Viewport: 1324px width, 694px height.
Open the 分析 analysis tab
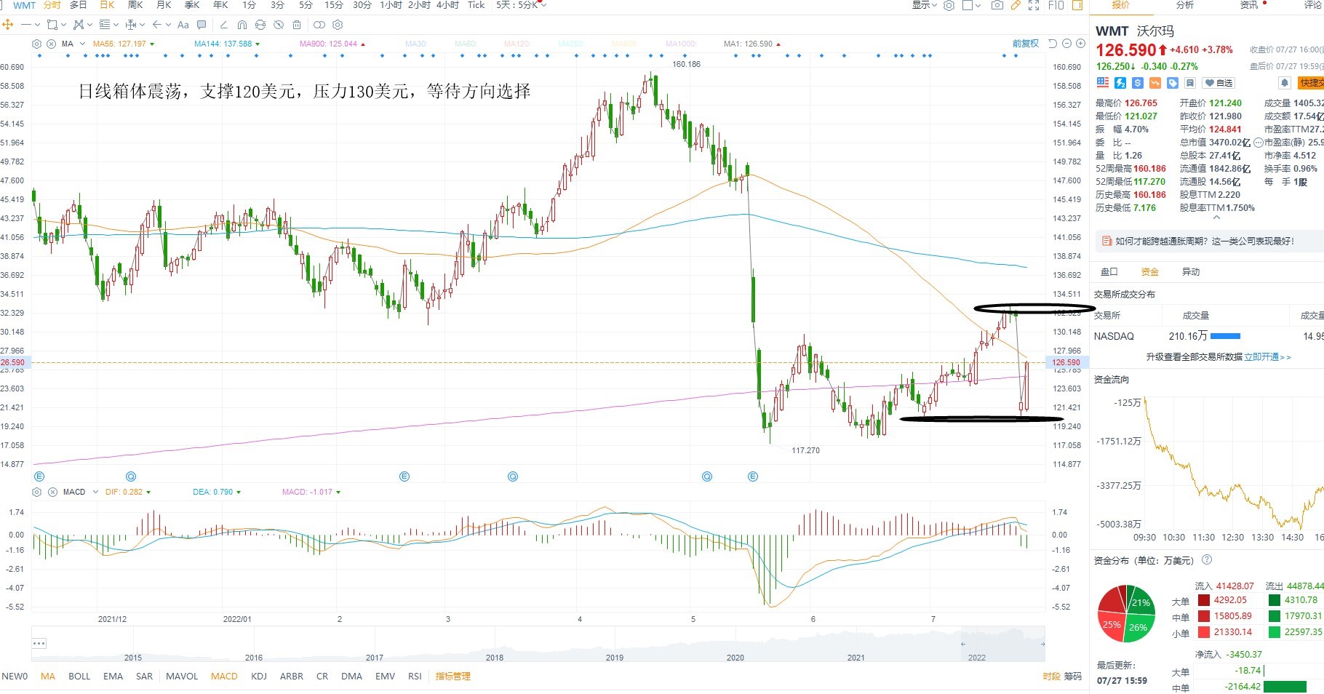pyautogui.click(x=1184, y=5)
